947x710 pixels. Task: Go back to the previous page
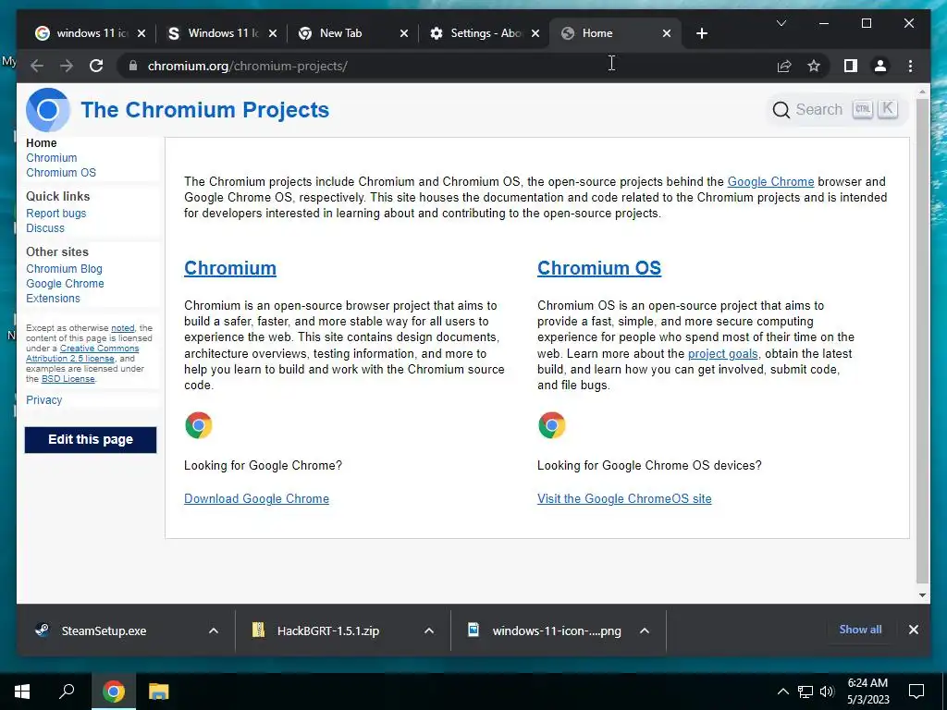37,66
